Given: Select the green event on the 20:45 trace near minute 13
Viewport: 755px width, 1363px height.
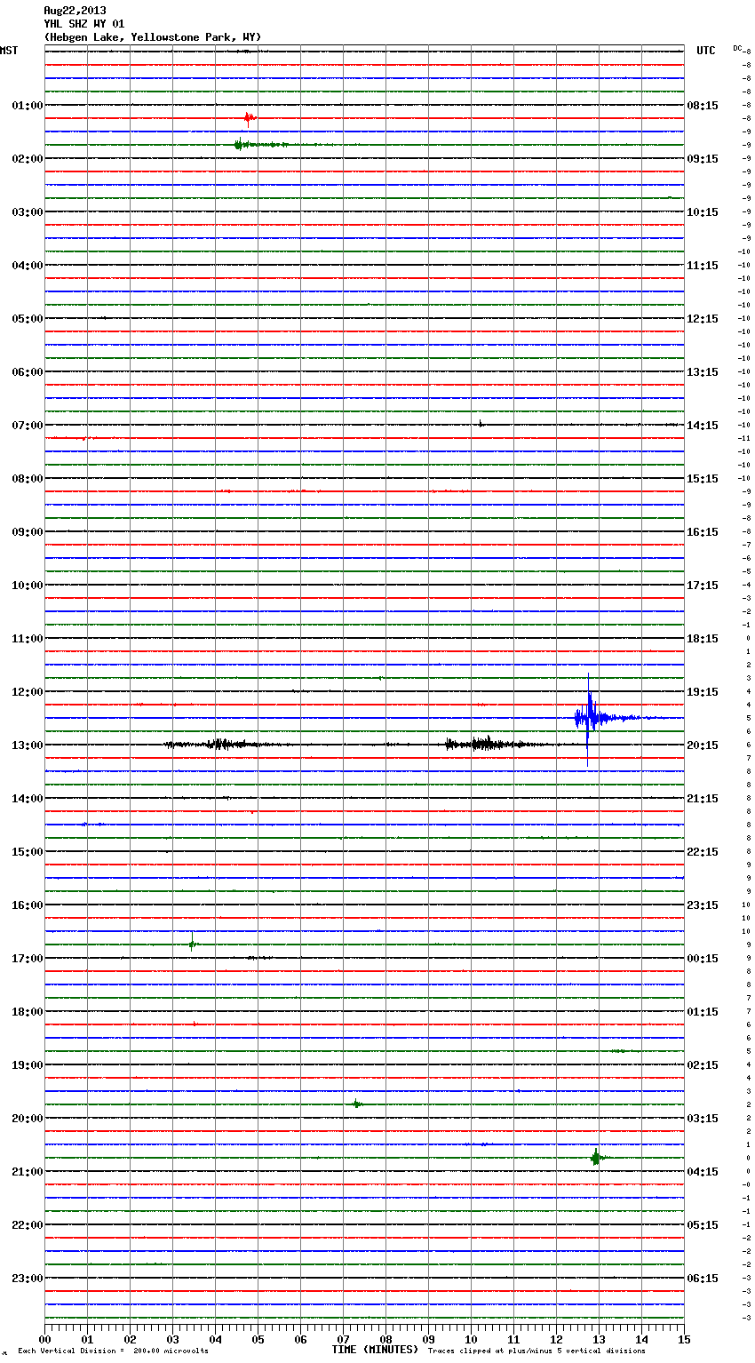Looking at the screenshot, I should tap(596, 1157).
